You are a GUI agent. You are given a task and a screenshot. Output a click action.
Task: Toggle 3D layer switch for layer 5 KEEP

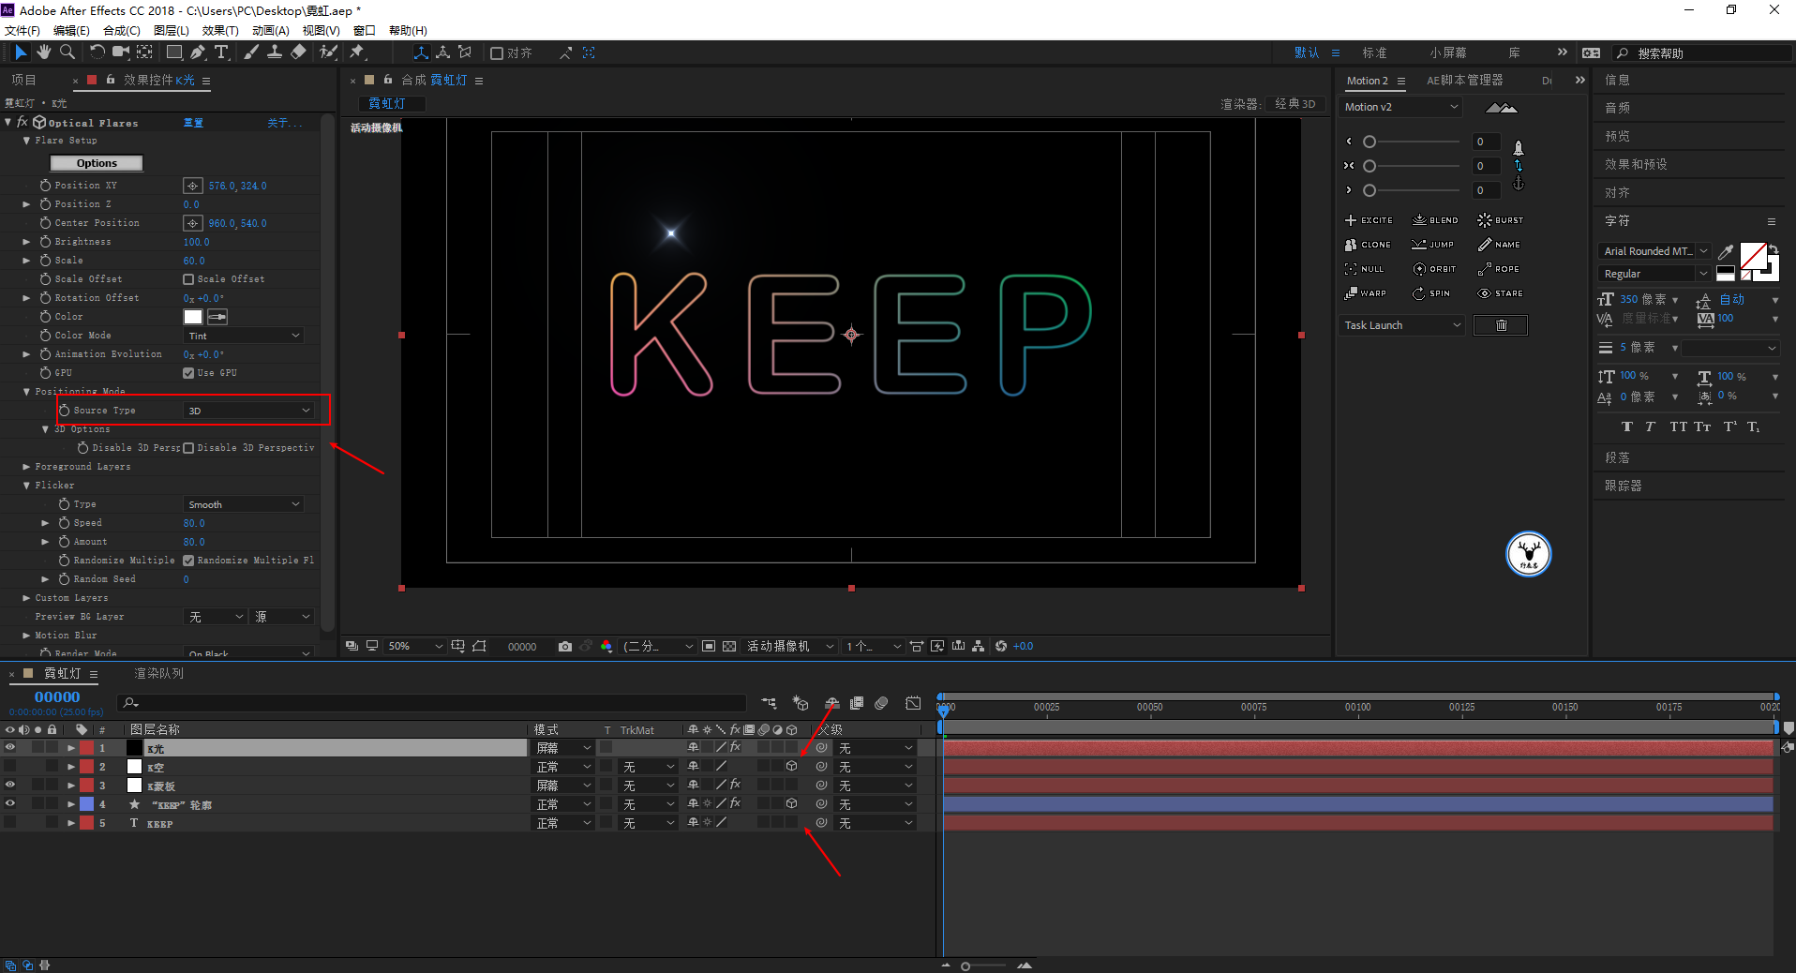792,823
